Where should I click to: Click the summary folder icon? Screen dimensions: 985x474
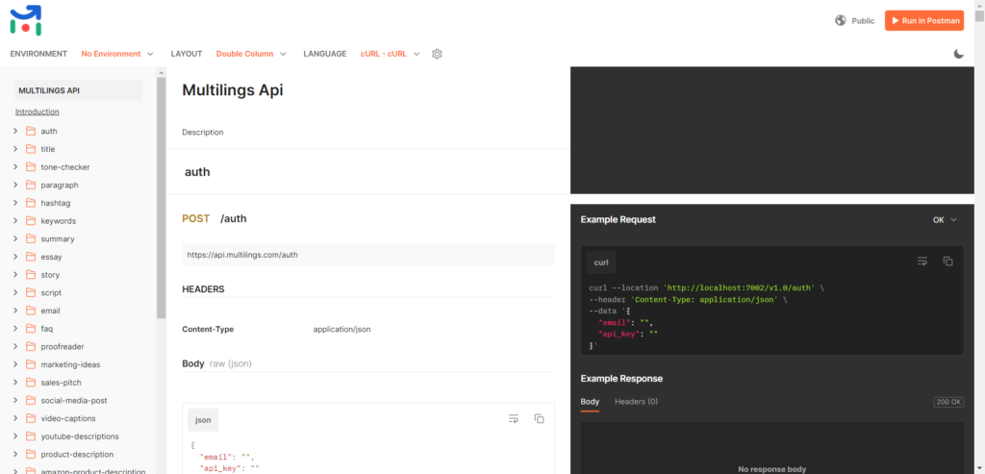(x=30, y=239)
